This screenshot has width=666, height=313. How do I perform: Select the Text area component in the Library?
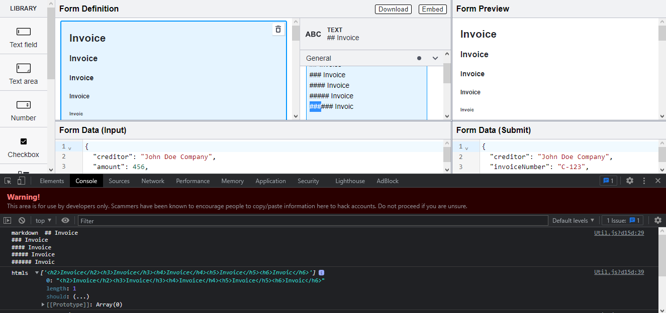pyautogui.click(x=23, y=73)
